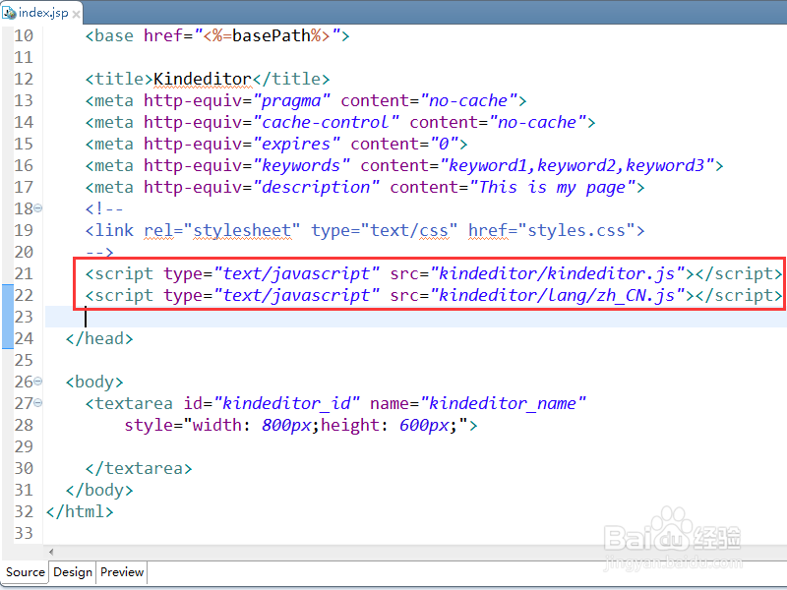787x590 pixels.
Task: Place cursor in the title text Kindeditor
Action: pos(203,79)
